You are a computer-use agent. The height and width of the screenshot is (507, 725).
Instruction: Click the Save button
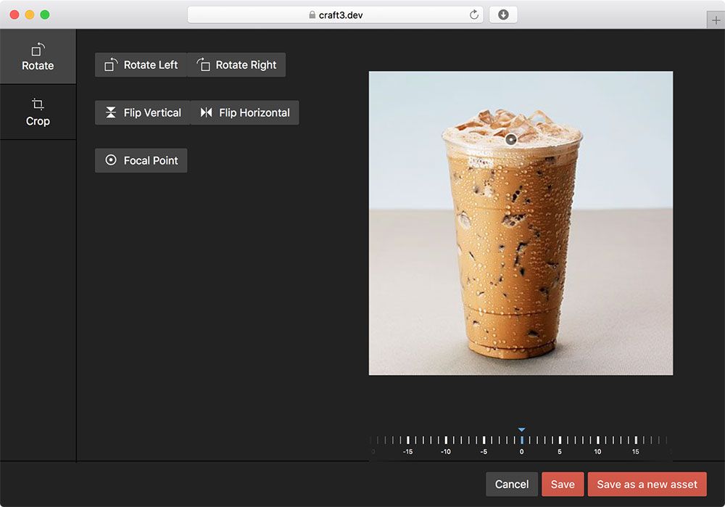point(563,484)
